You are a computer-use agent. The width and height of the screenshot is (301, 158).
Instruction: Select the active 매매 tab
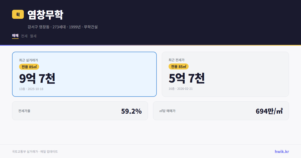[x=15, y=36]
